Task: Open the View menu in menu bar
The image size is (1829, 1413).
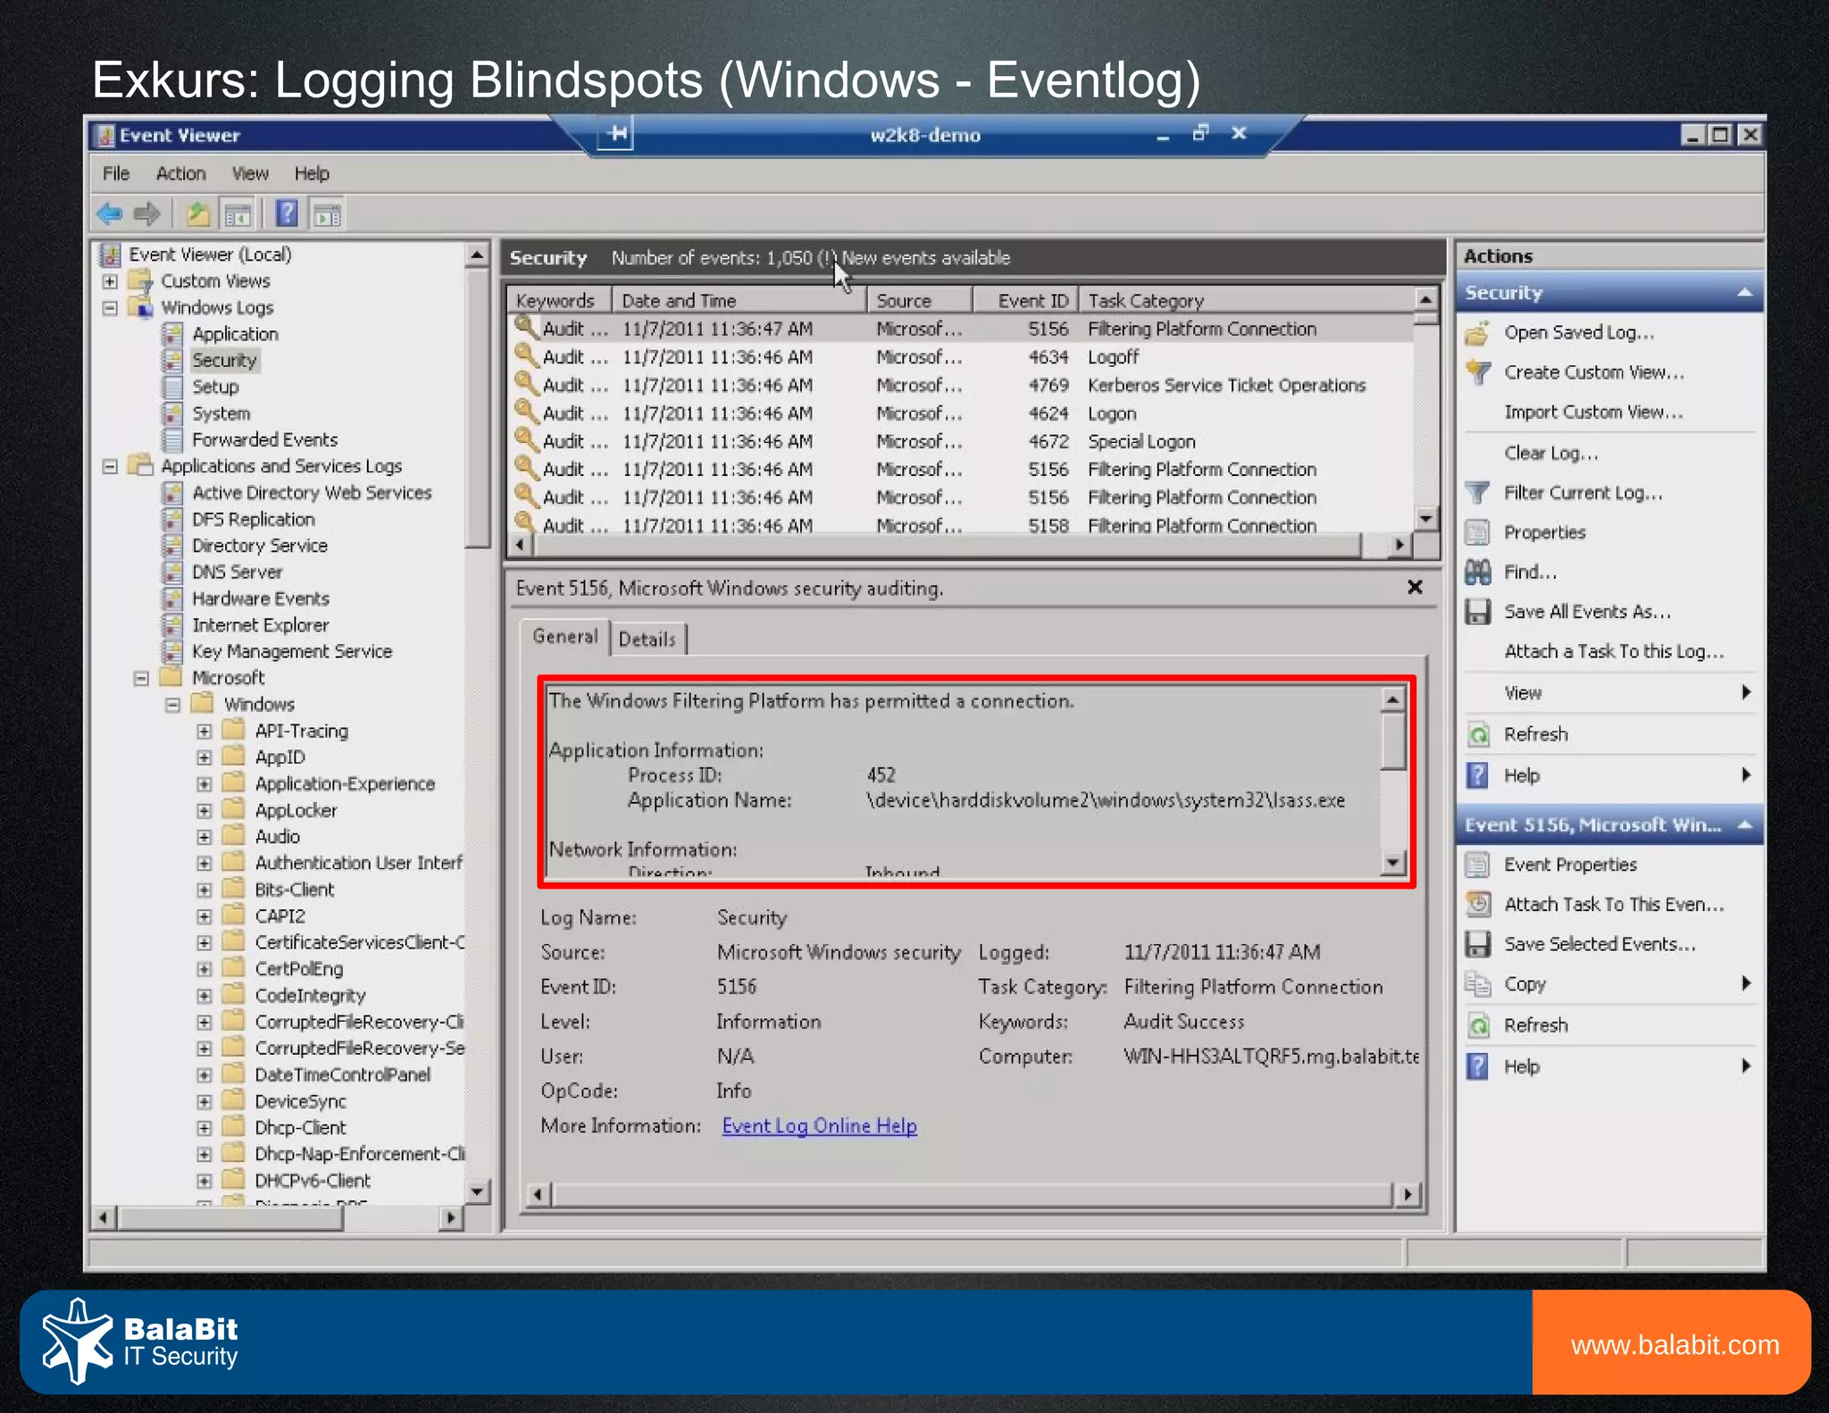Action: (x=250, y=173)
